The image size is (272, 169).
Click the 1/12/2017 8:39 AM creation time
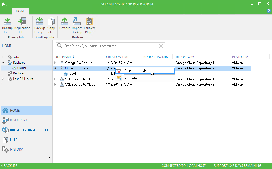tap(119, 84)
